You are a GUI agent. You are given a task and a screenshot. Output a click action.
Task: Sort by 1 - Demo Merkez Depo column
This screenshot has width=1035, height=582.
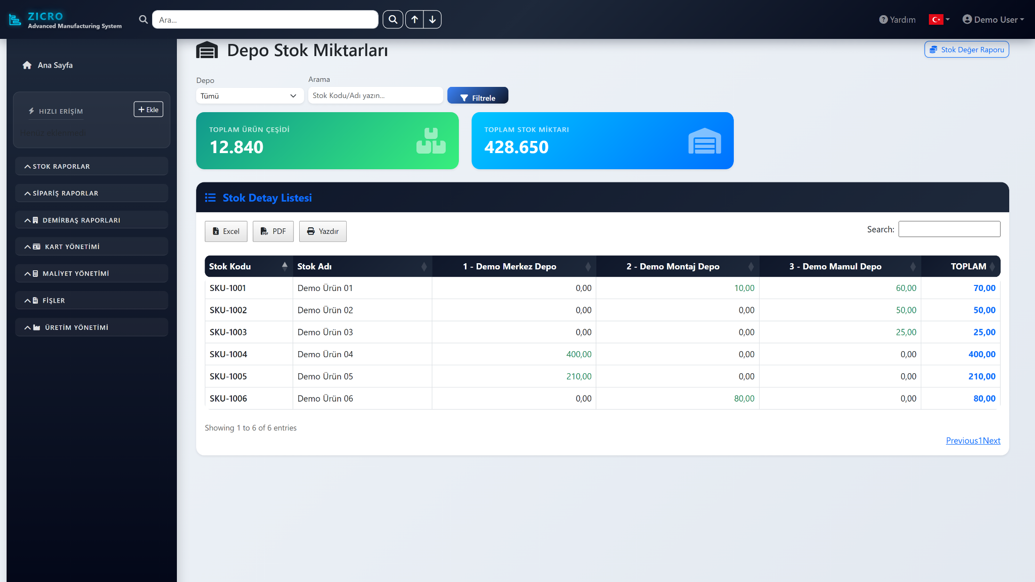pyautogui.click(x=514, y=266)
